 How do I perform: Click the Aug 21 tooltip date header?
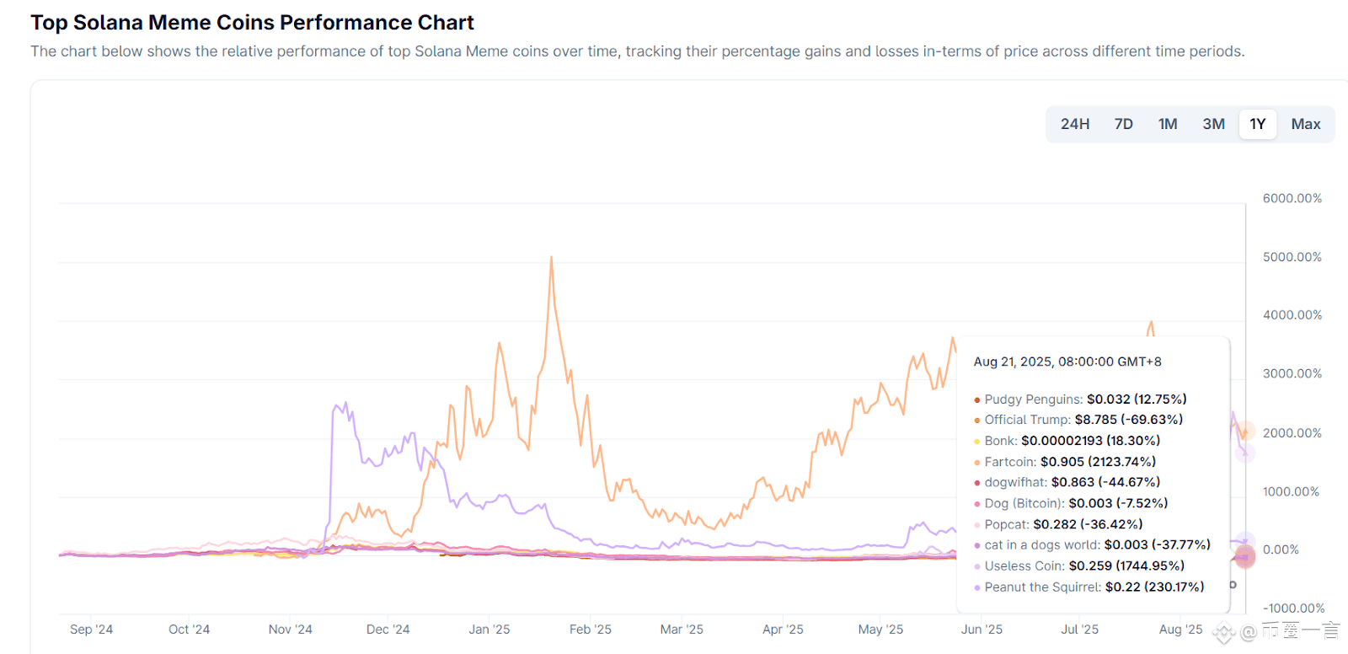pos(1067,362)
